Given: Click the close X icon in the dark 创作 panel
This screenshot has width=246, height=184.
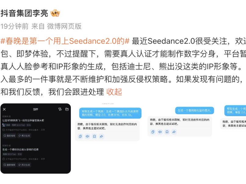Looking at the screenshot, I should pyautogui.click(x=4, y=109).
